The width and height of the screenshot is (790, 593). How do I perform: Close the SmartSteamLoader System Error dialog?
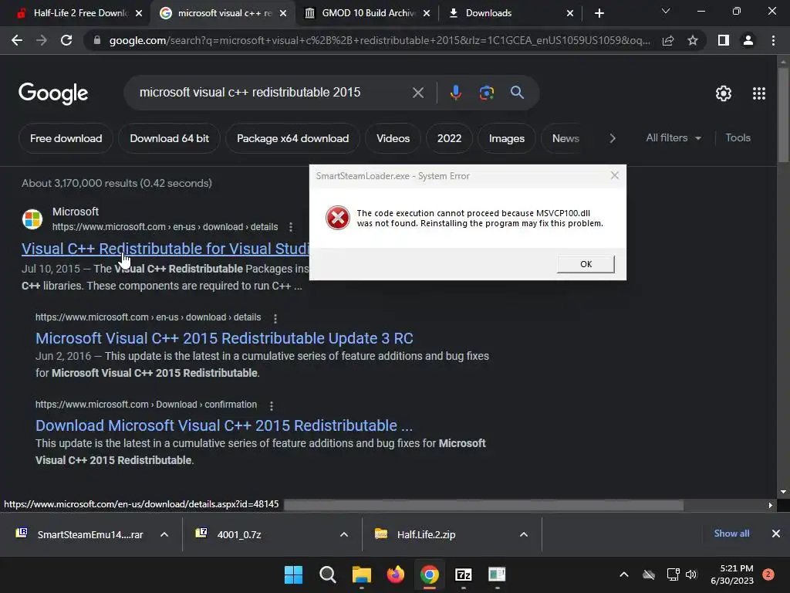(615, 175)
